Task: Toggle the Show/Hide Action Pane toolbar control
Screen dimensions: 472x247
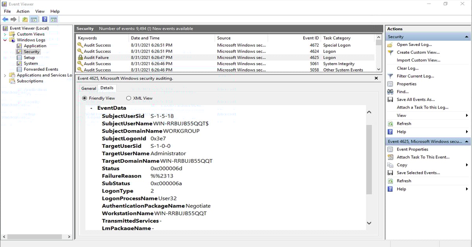Action: 53,19
